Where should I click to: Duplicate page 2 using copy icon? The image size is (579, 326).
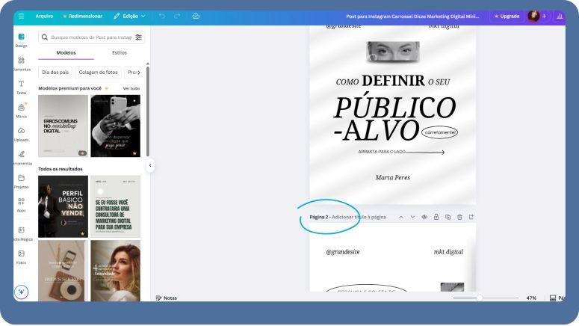tap(448, 217)
